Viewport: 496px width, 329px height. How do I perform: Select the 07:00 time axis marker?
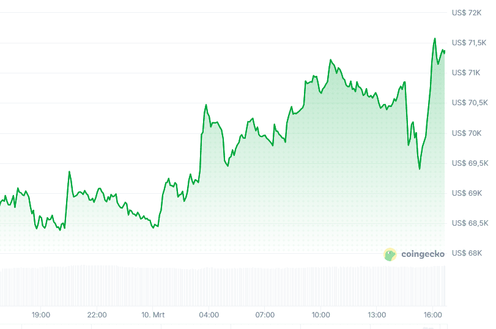click(x=265, y=315)
